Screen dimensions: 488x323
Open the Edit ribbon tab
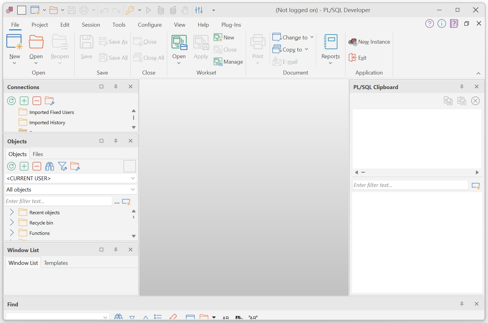(x=65, y=25)
